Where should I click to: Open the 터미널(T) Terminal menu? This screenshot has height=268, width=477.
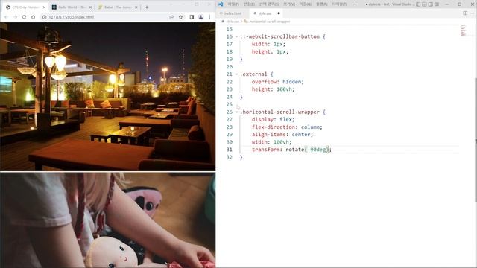point(339,4)
